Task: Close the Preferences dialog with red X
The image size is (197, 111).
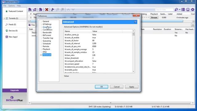Action: pyautogui.click(x=136, y=15)
